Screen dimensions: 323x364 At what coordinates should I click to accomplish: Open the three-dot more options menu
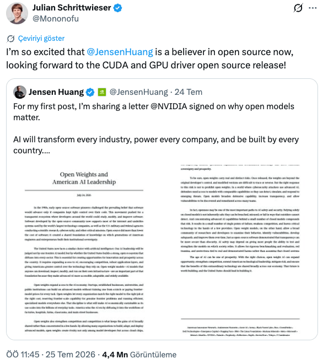tap(313, 8)
